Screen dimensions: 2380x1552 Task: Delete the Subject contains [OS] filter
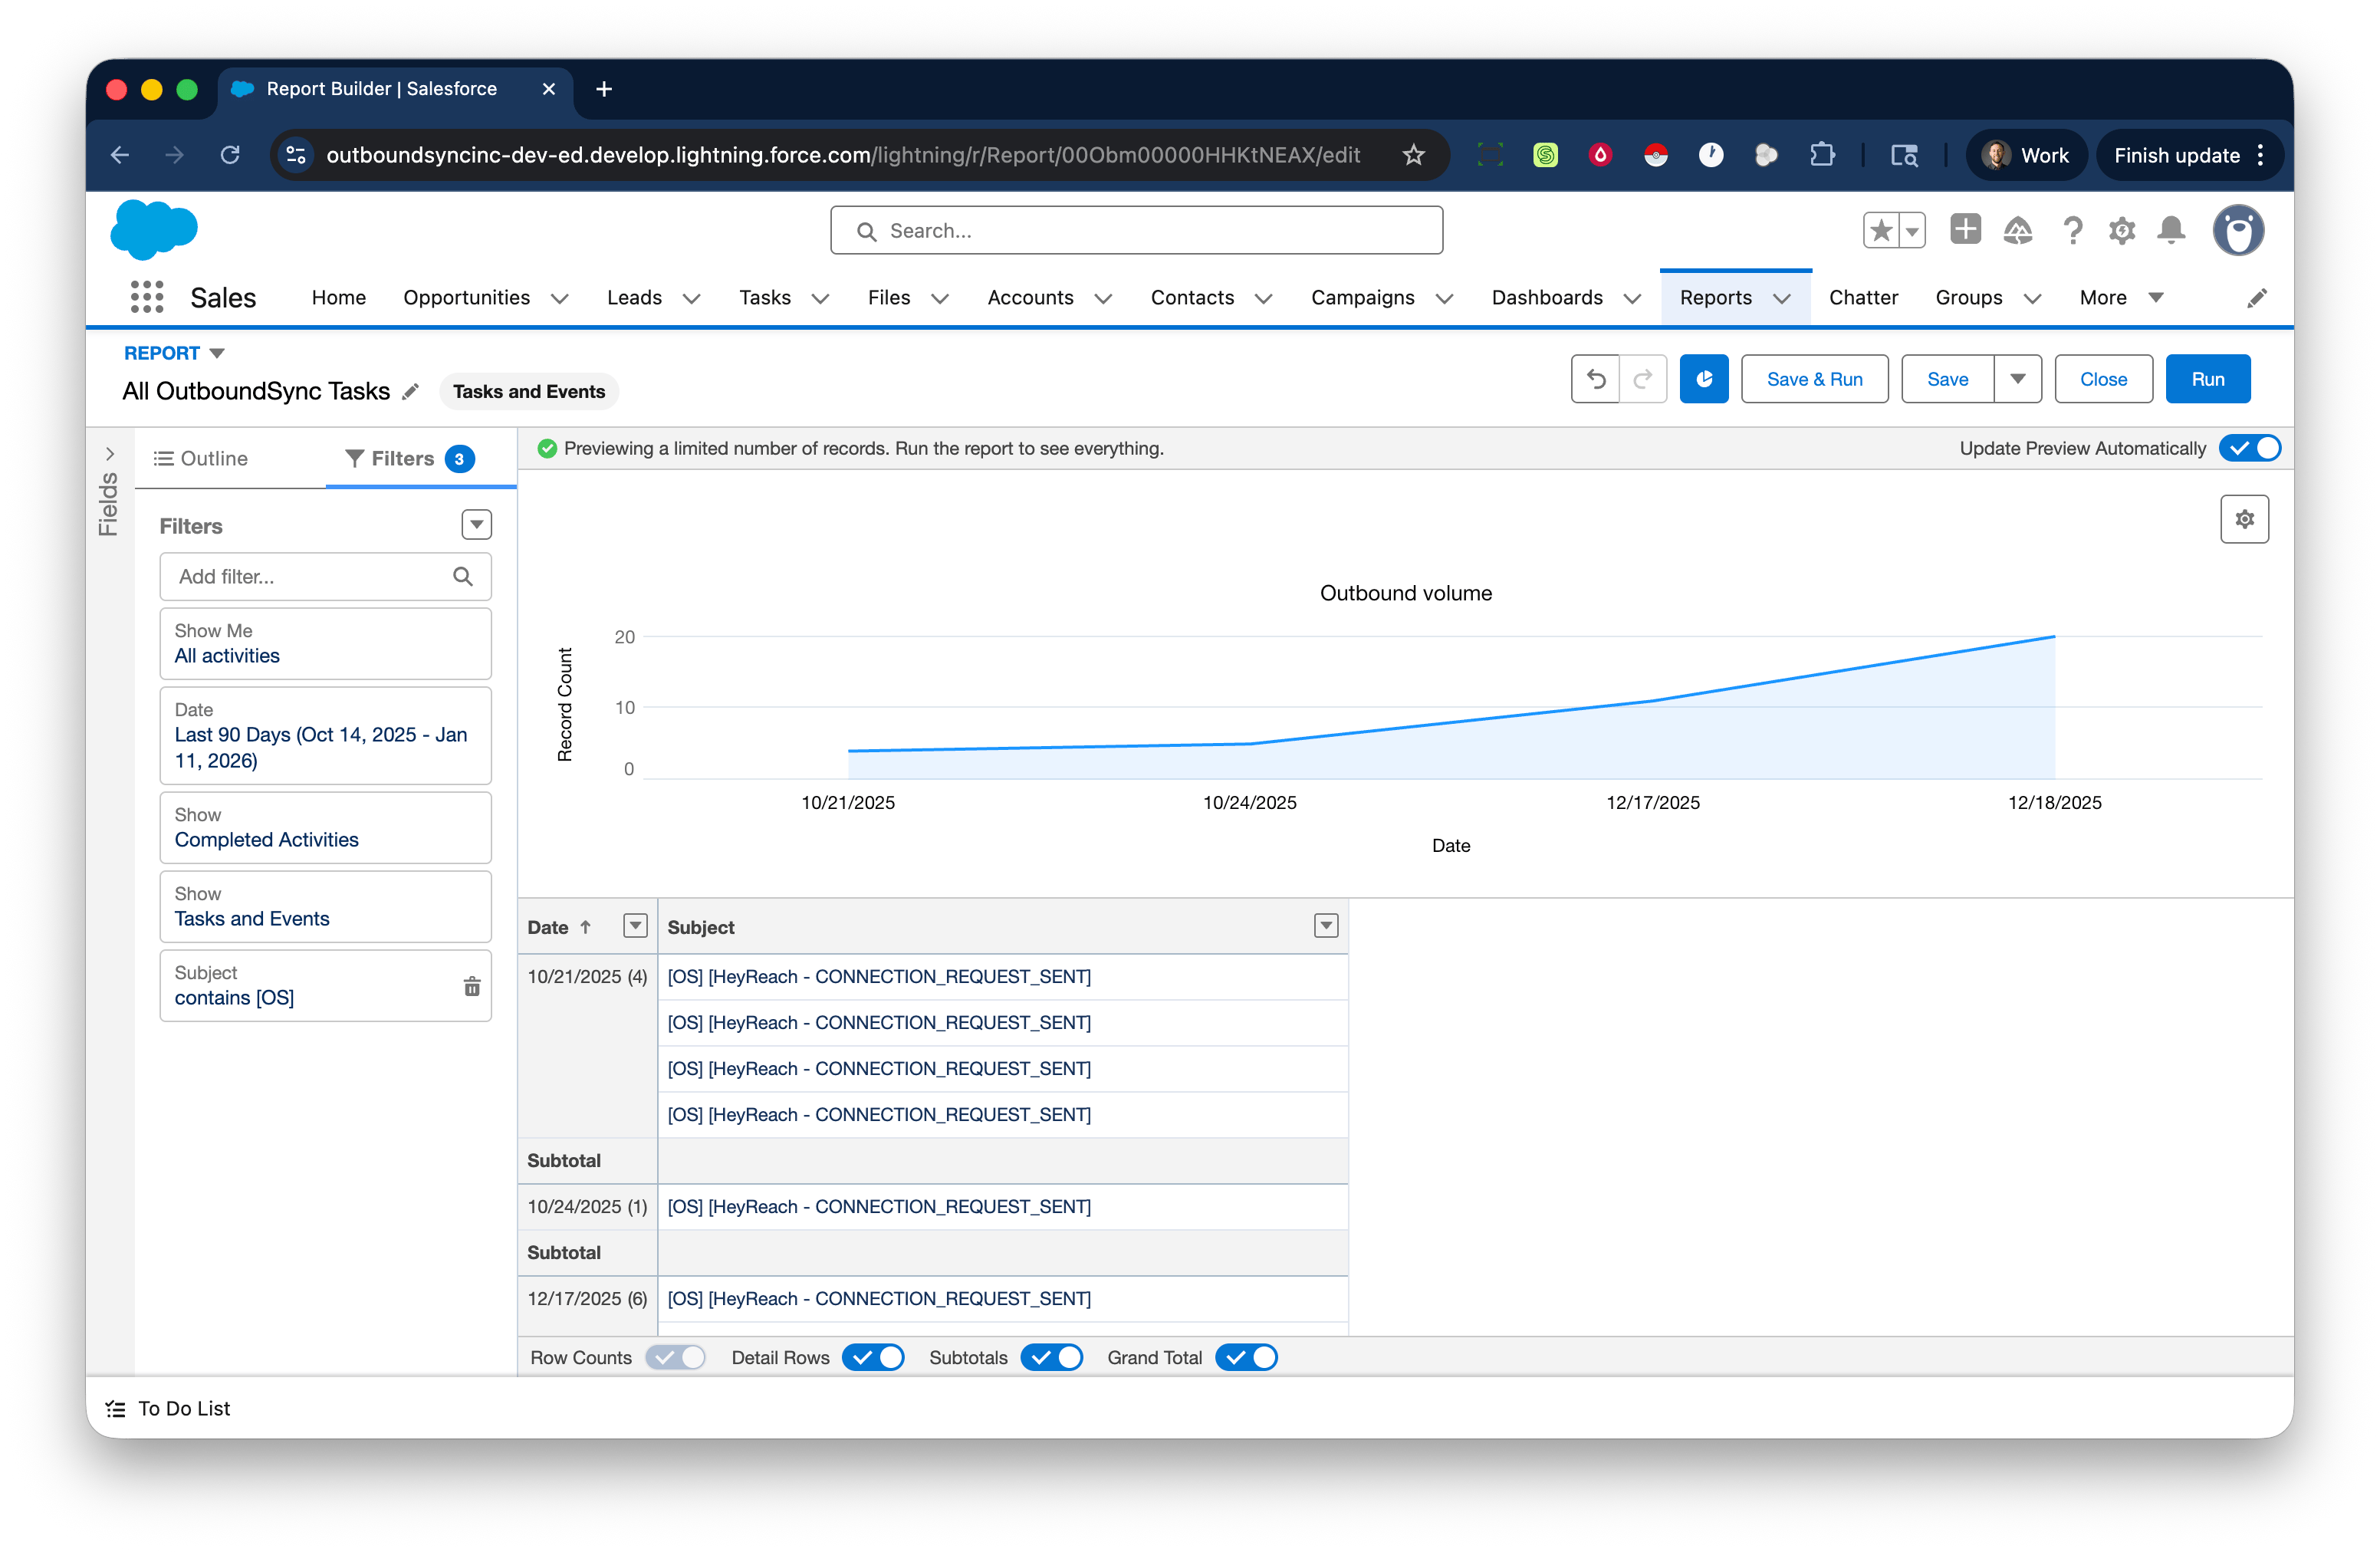471,986
